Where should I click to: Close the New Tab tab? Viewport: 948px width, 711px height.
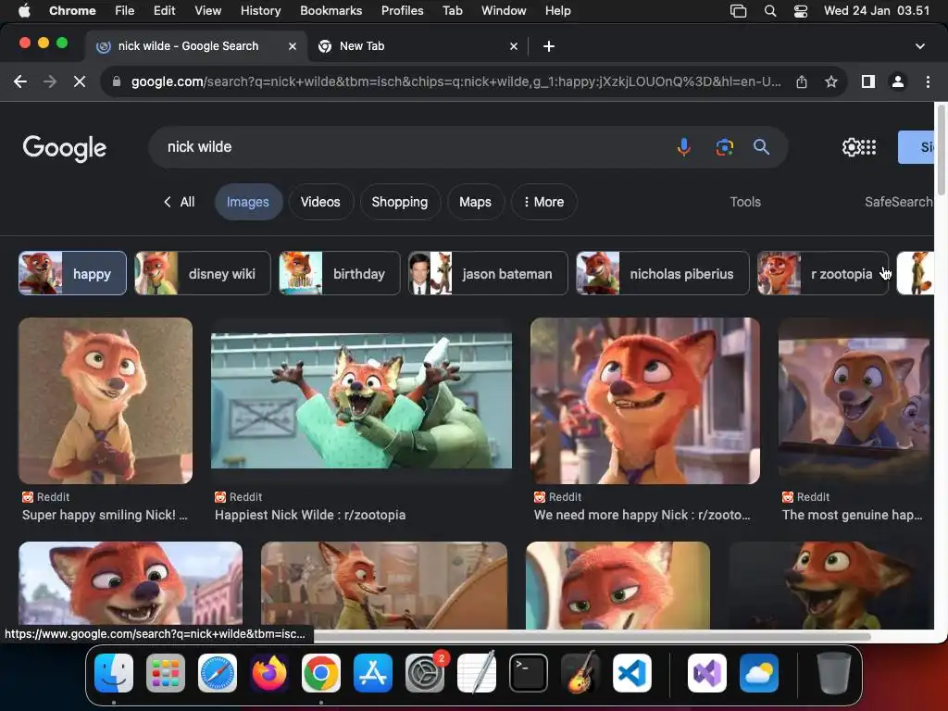coord(514,46)
